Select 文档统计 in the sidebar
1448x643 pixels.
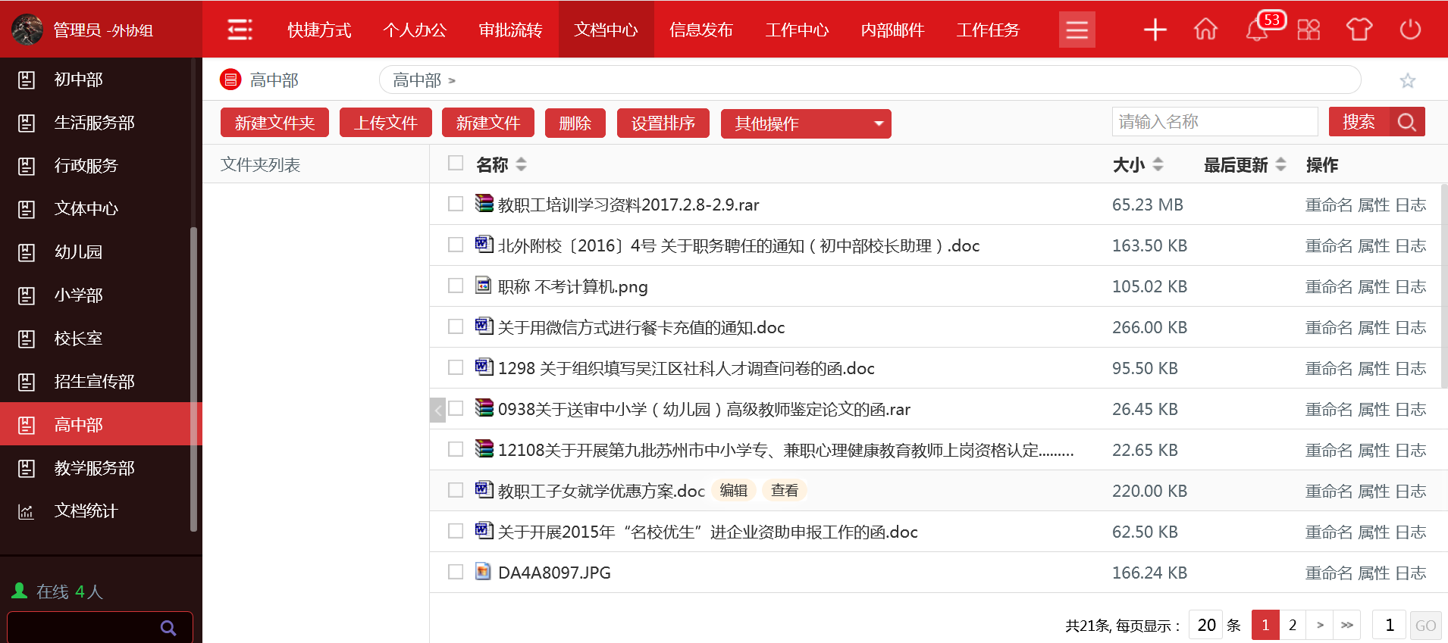click(x=86, y=511)
